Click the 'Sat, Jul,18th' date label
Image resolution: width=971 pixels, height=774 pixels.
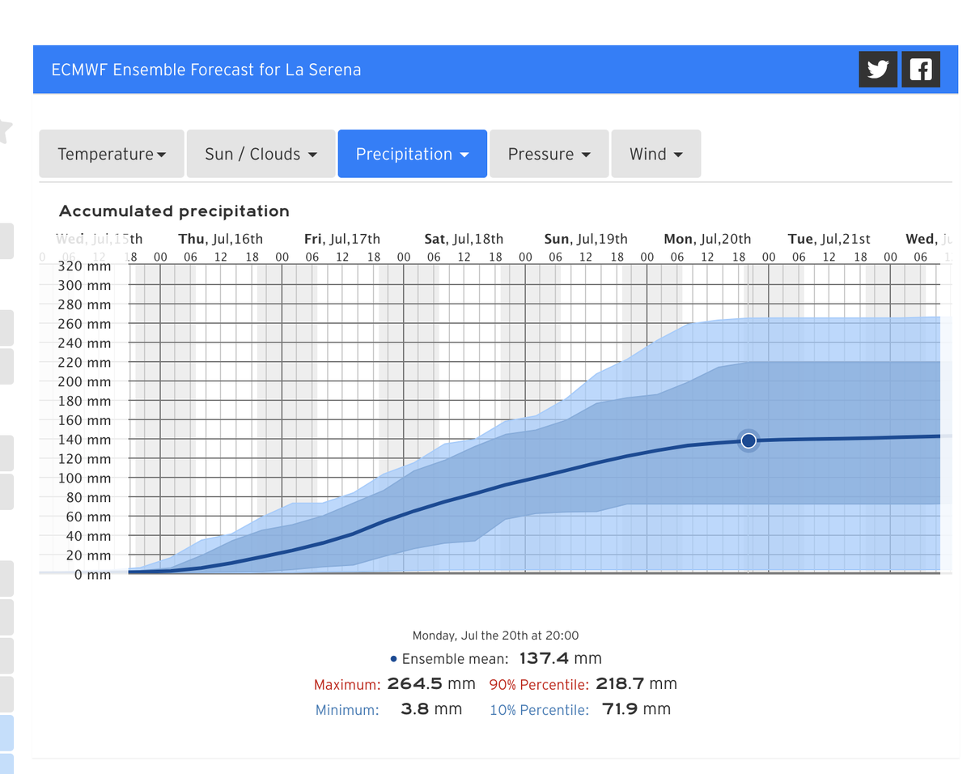tap(464, 239)
